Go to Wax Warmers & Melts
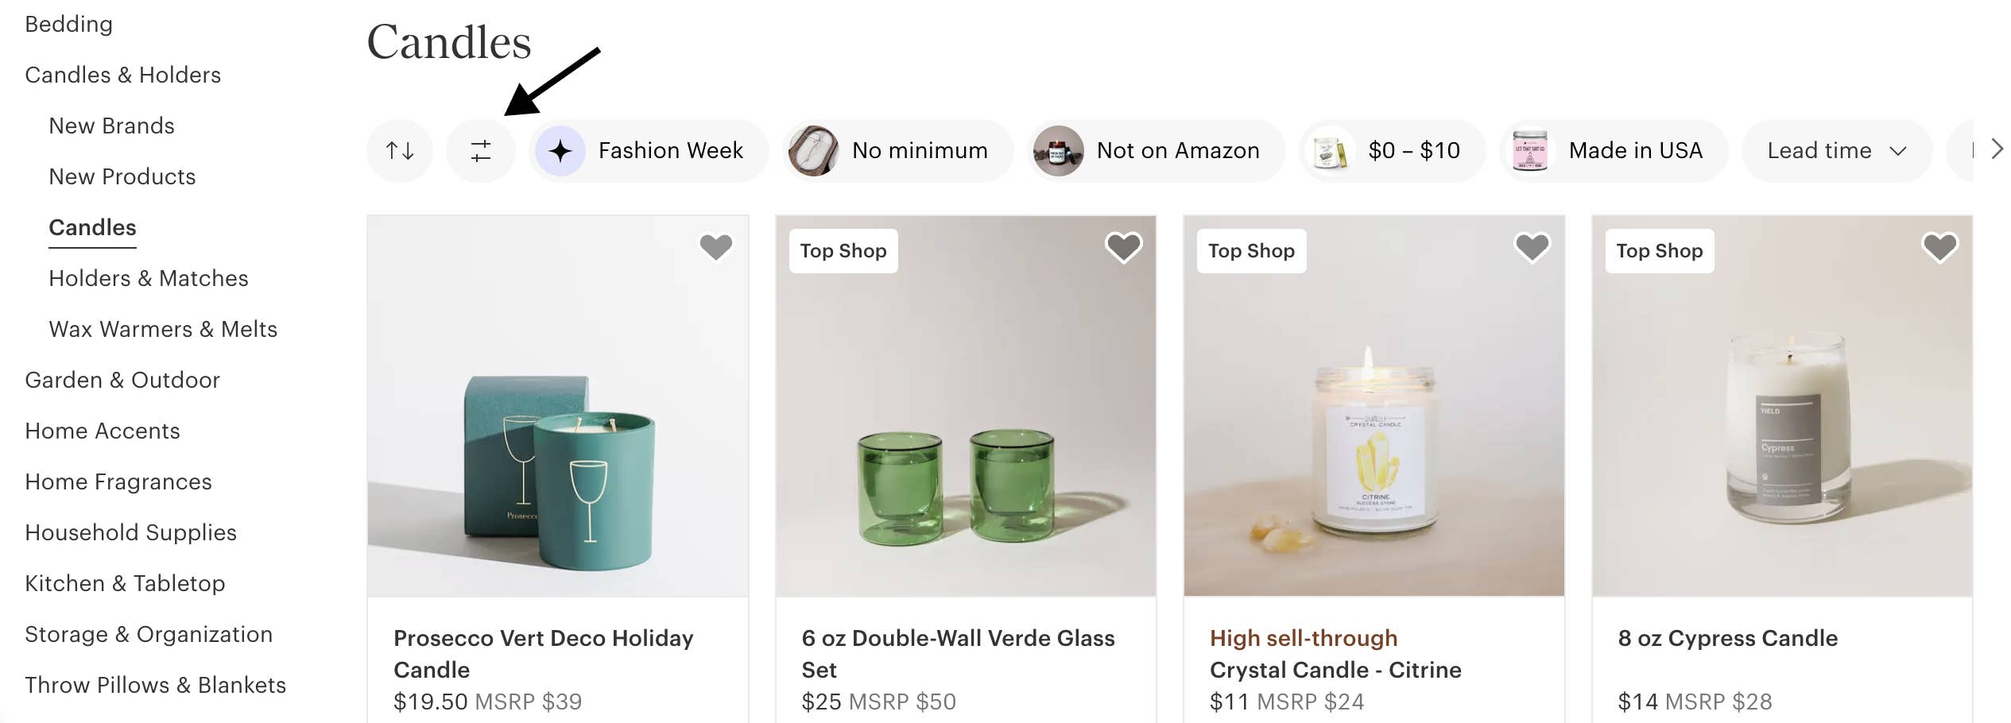The height and width of the screenshot is (723, 2011). coord(163,329)
